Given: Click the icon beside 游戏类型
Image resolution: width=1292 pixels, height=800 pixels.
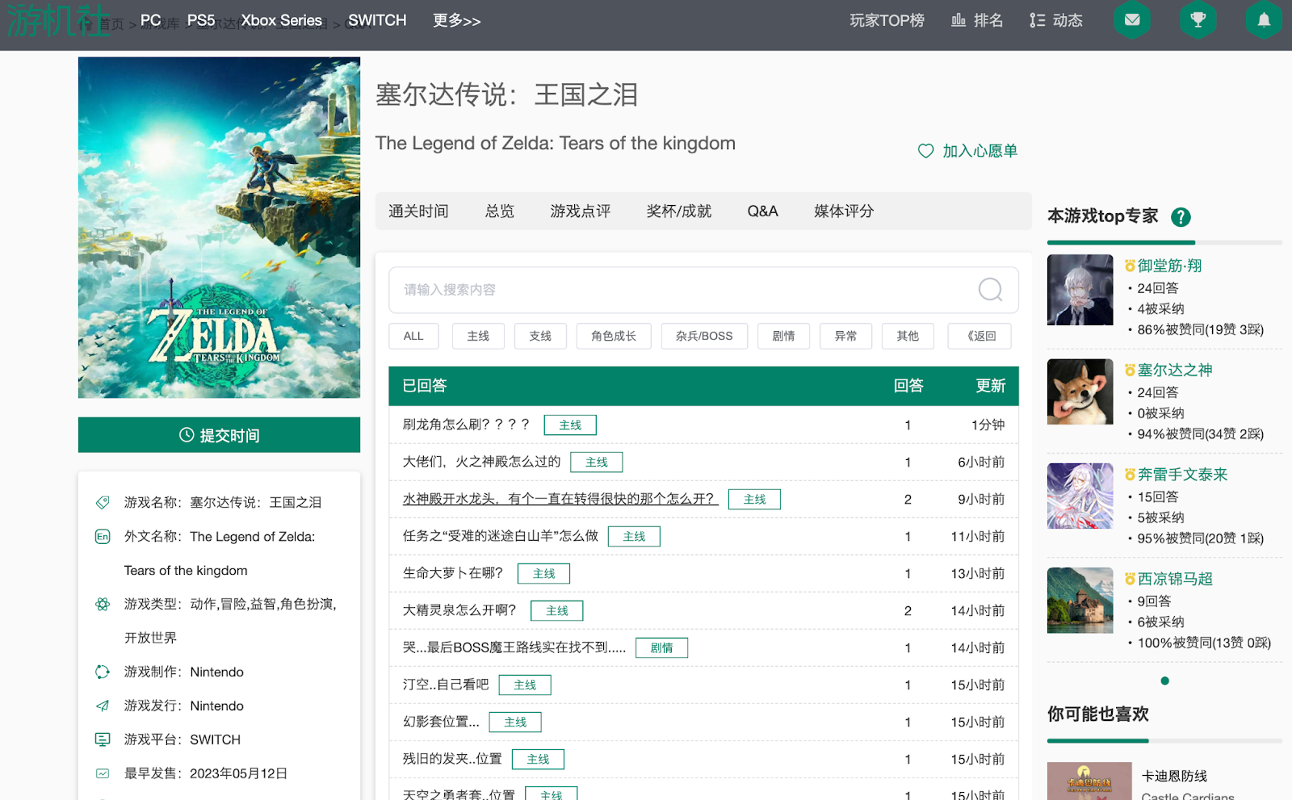Looking at the screenshot, I should 103,604.
